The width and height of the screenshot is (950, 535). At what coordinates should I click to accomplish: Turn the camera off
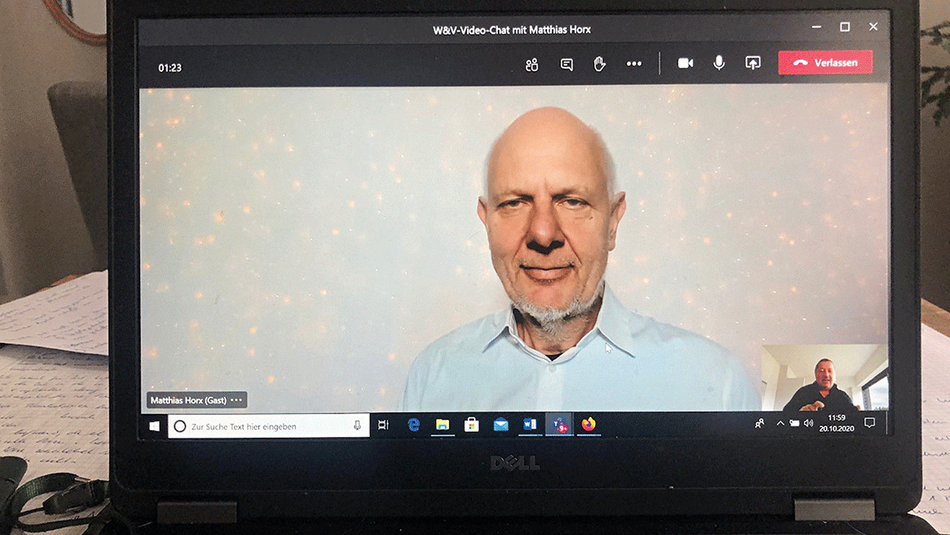(686, 63)
